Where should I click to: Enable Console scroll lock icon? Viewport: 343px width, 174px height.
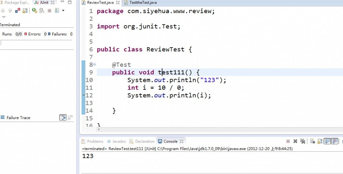(320, 141)
